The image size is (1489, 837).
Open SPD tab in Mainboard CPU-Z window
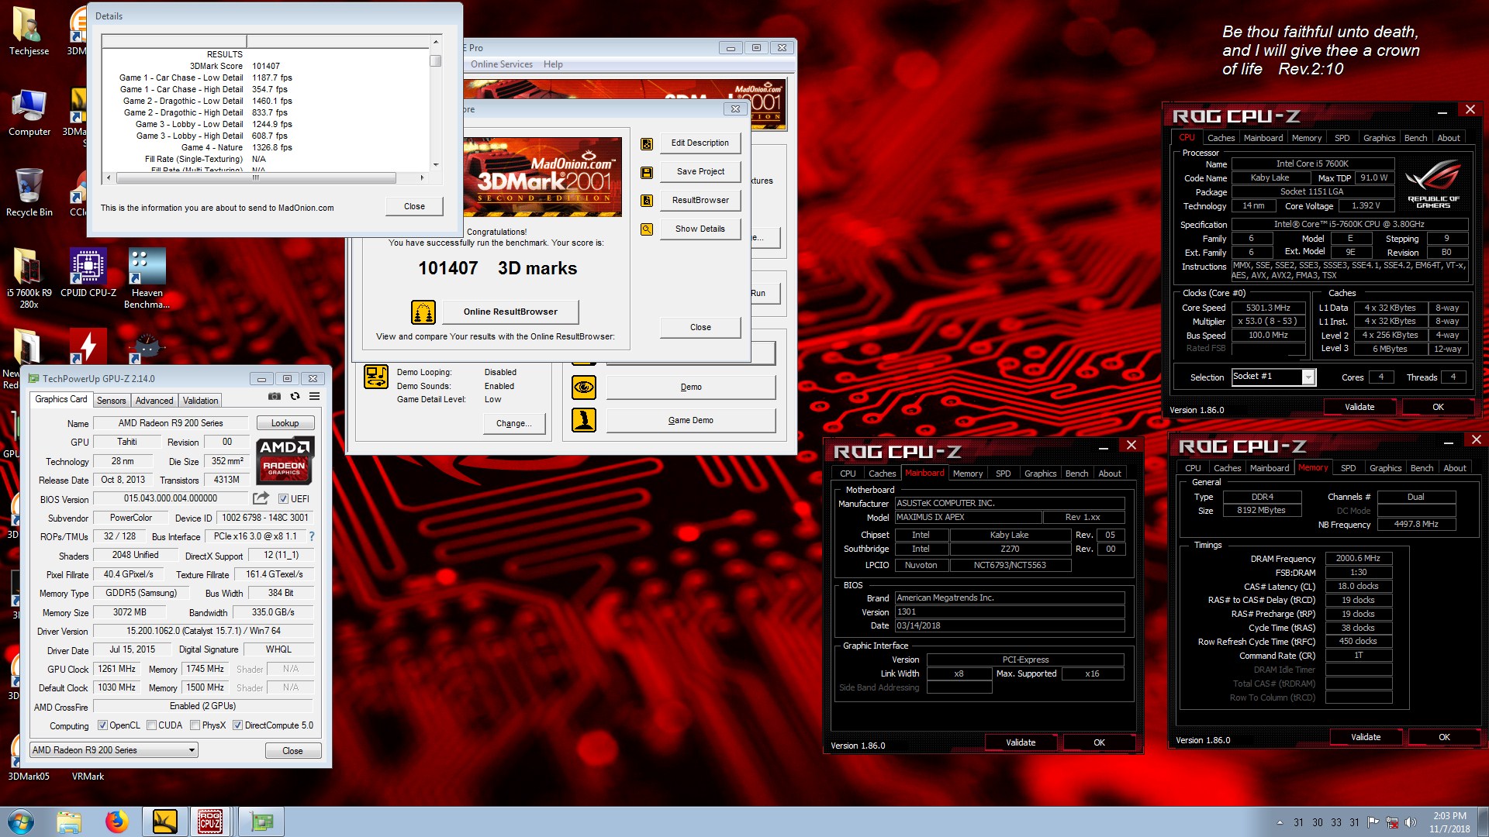pyautogui.click(x=1003, y=474)
